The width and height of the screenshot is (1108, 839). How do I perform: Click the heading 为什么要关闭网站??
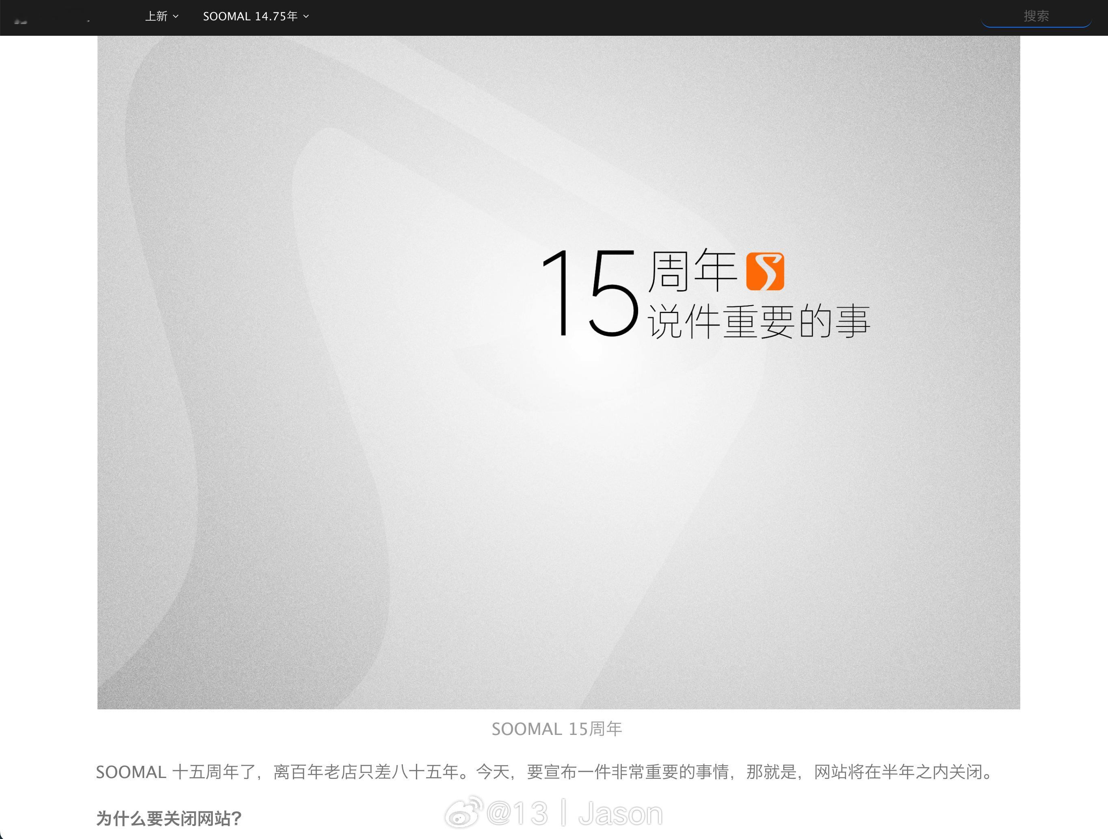coord(169,818)
